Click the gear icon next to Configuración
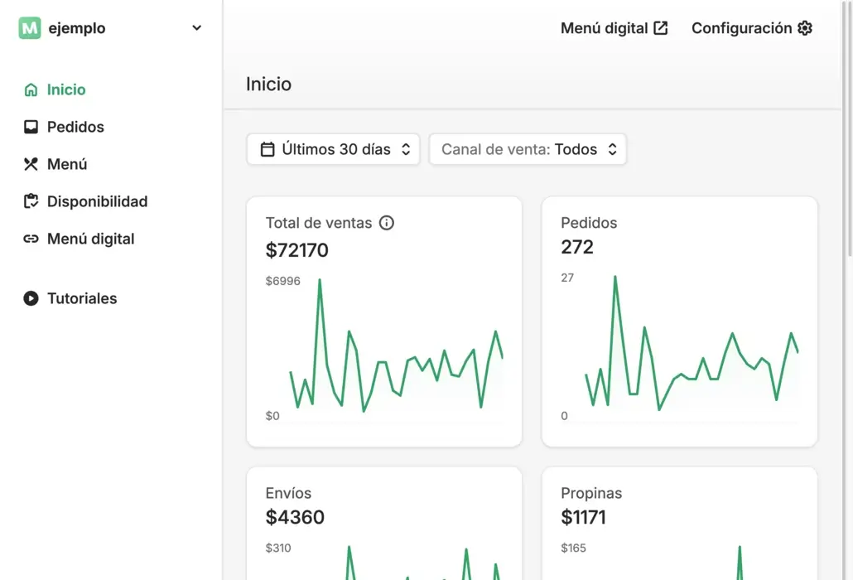Viewport: 853px width, 580px height. point(805,28)
